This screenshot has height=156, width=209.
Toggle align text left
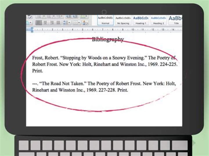point(39,23)
